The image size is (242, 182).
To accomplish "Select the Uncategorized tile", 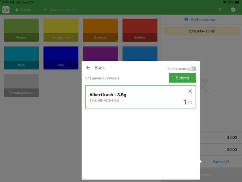I will [21, 85].
